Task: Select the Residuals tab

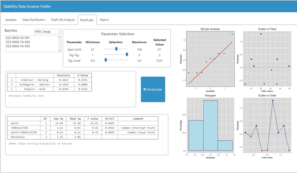Action: pyautogui.click(x=87, y=20)
